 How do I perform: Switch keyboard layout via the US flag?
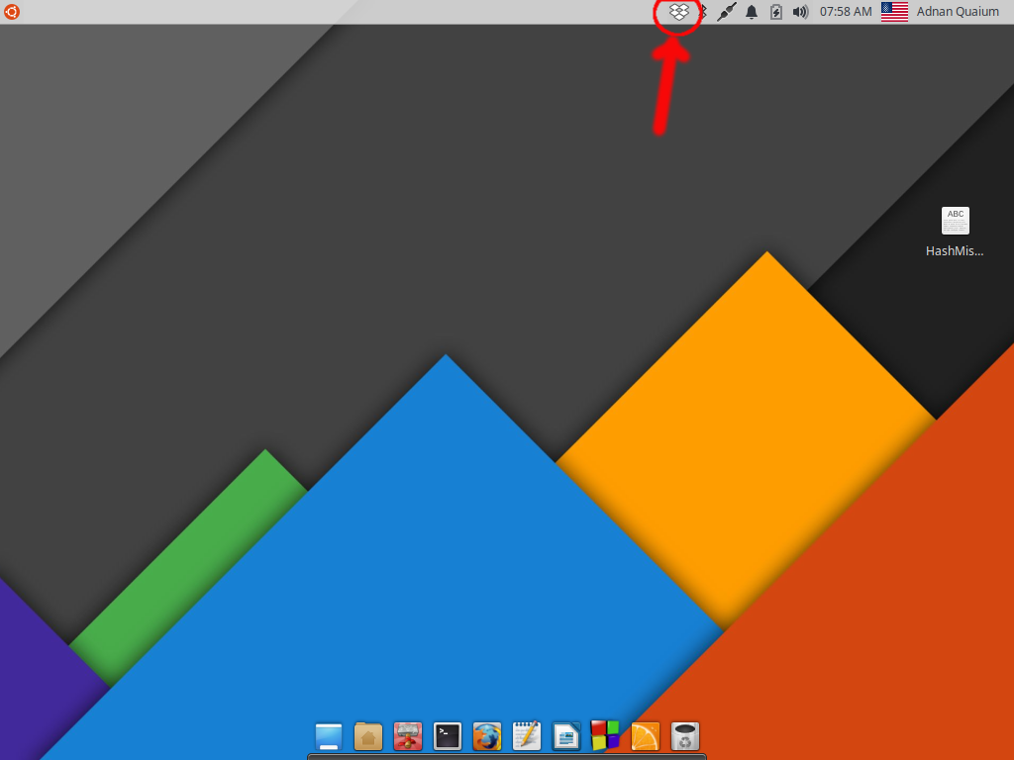893,12
